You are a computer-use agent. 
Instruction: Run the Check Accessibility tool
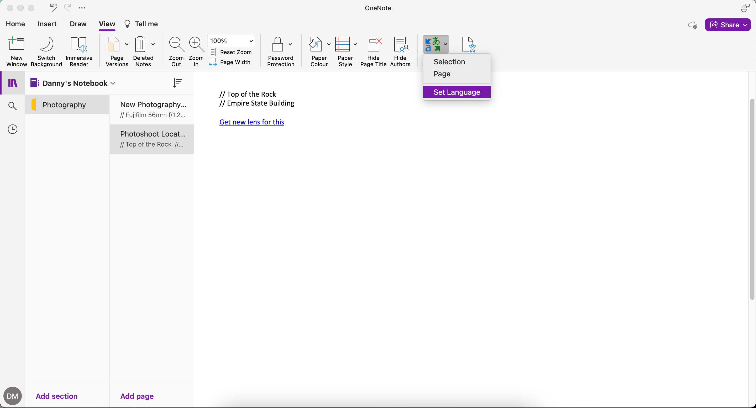(469, 45)
